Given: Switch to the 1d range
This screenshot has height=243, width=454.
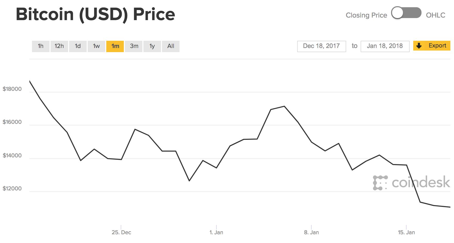Looking at the screenshot, I should point(78,46).
